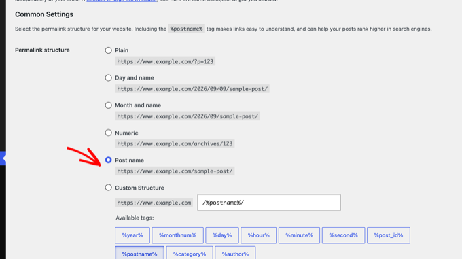Add the %category% tag
The image size is (462, 259).
pyautogui.click(x=190, y=254)
